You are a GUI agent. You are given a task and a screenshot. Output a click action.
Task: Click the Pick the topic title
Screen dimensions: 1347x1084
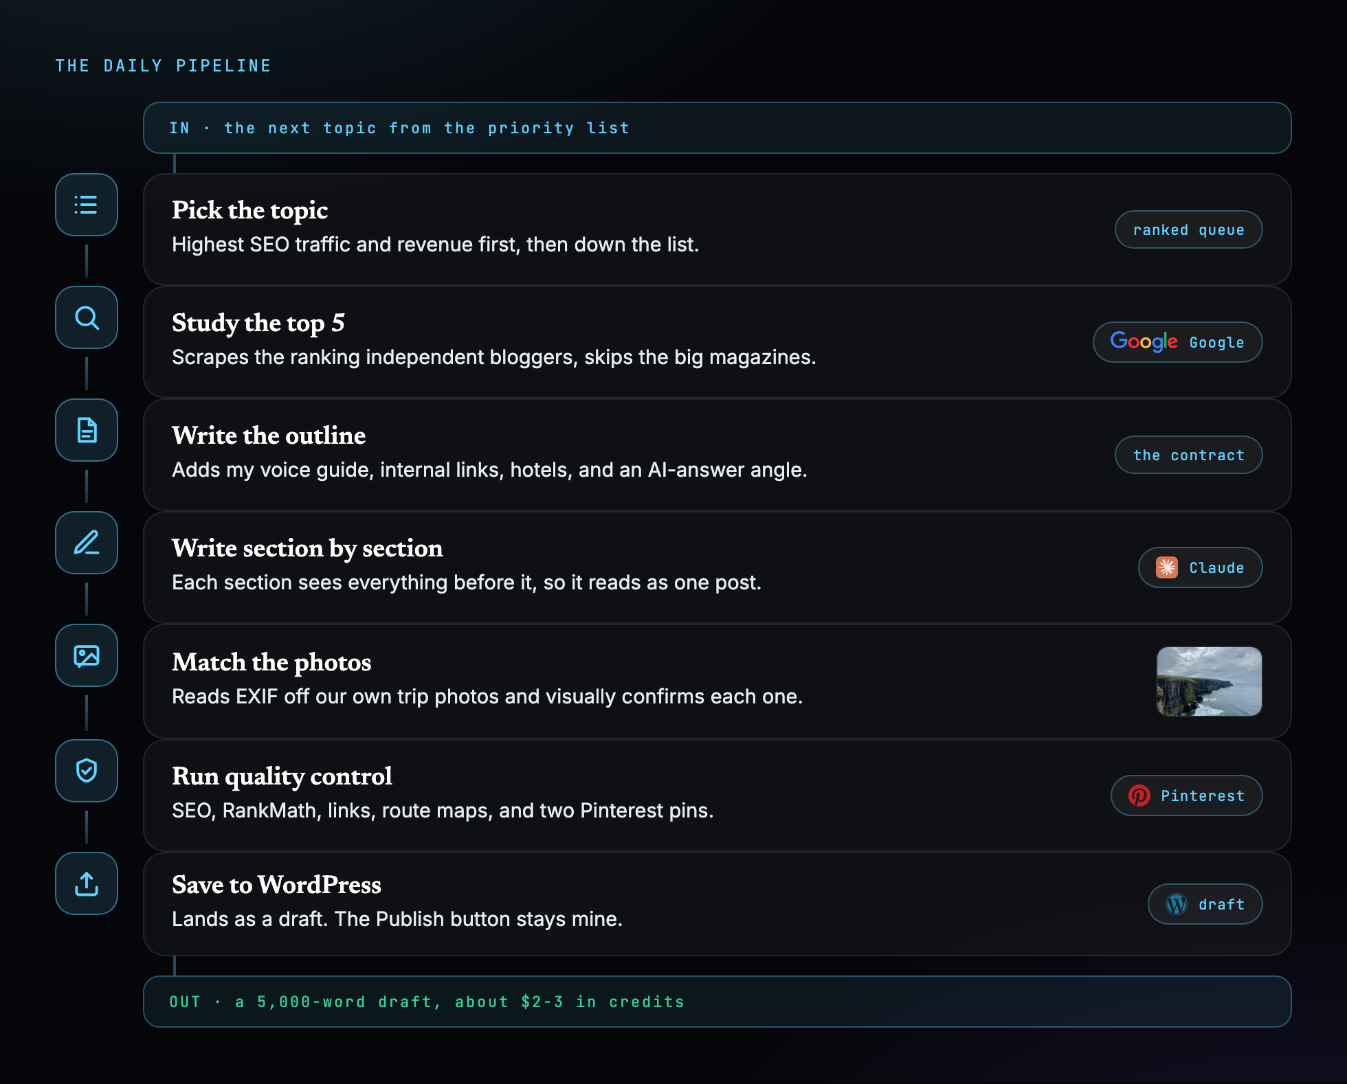click(249, 210)
